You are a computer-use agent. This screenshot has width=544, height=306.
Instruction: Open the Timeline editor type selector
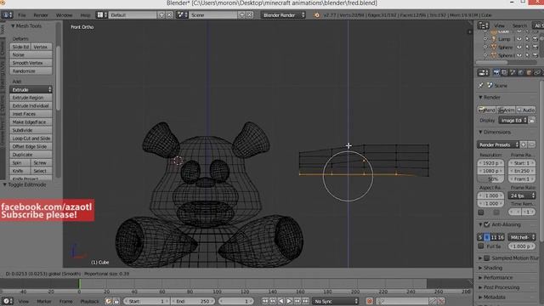[x=7, y=301]
